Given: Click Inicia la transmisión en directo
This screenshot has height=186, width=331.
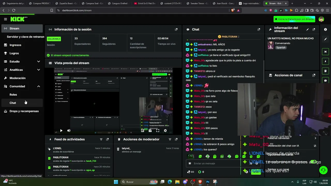Looking at the screenshot, I should 295,19.
